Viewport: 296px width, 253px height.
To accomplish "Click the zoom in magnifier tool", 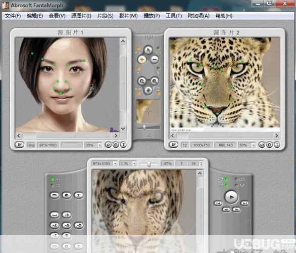I will (142, 81).
